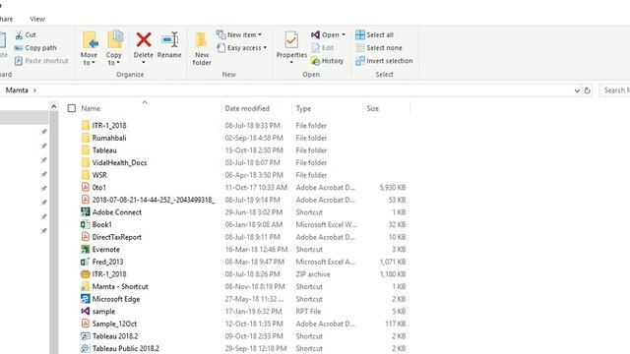Image resolution: width=630 pixels, height=354 pixels.
Task: Select the Tableau Public 2018.2 shortcut
Action: tap(125, 348)
